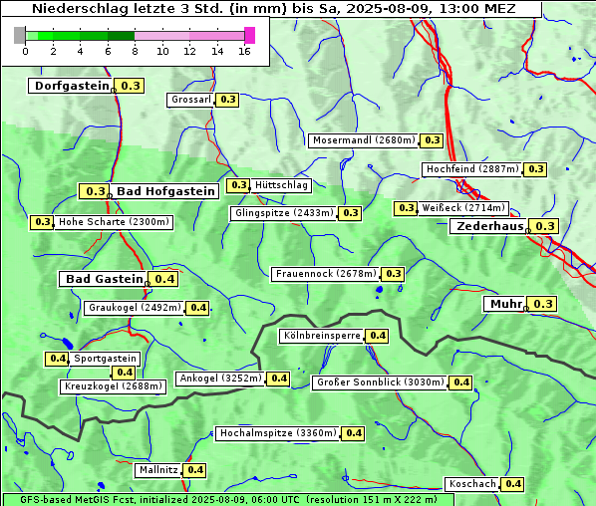Click the Bad Hofgastein label
Screen dimensions: 596x506
[165, 191]
